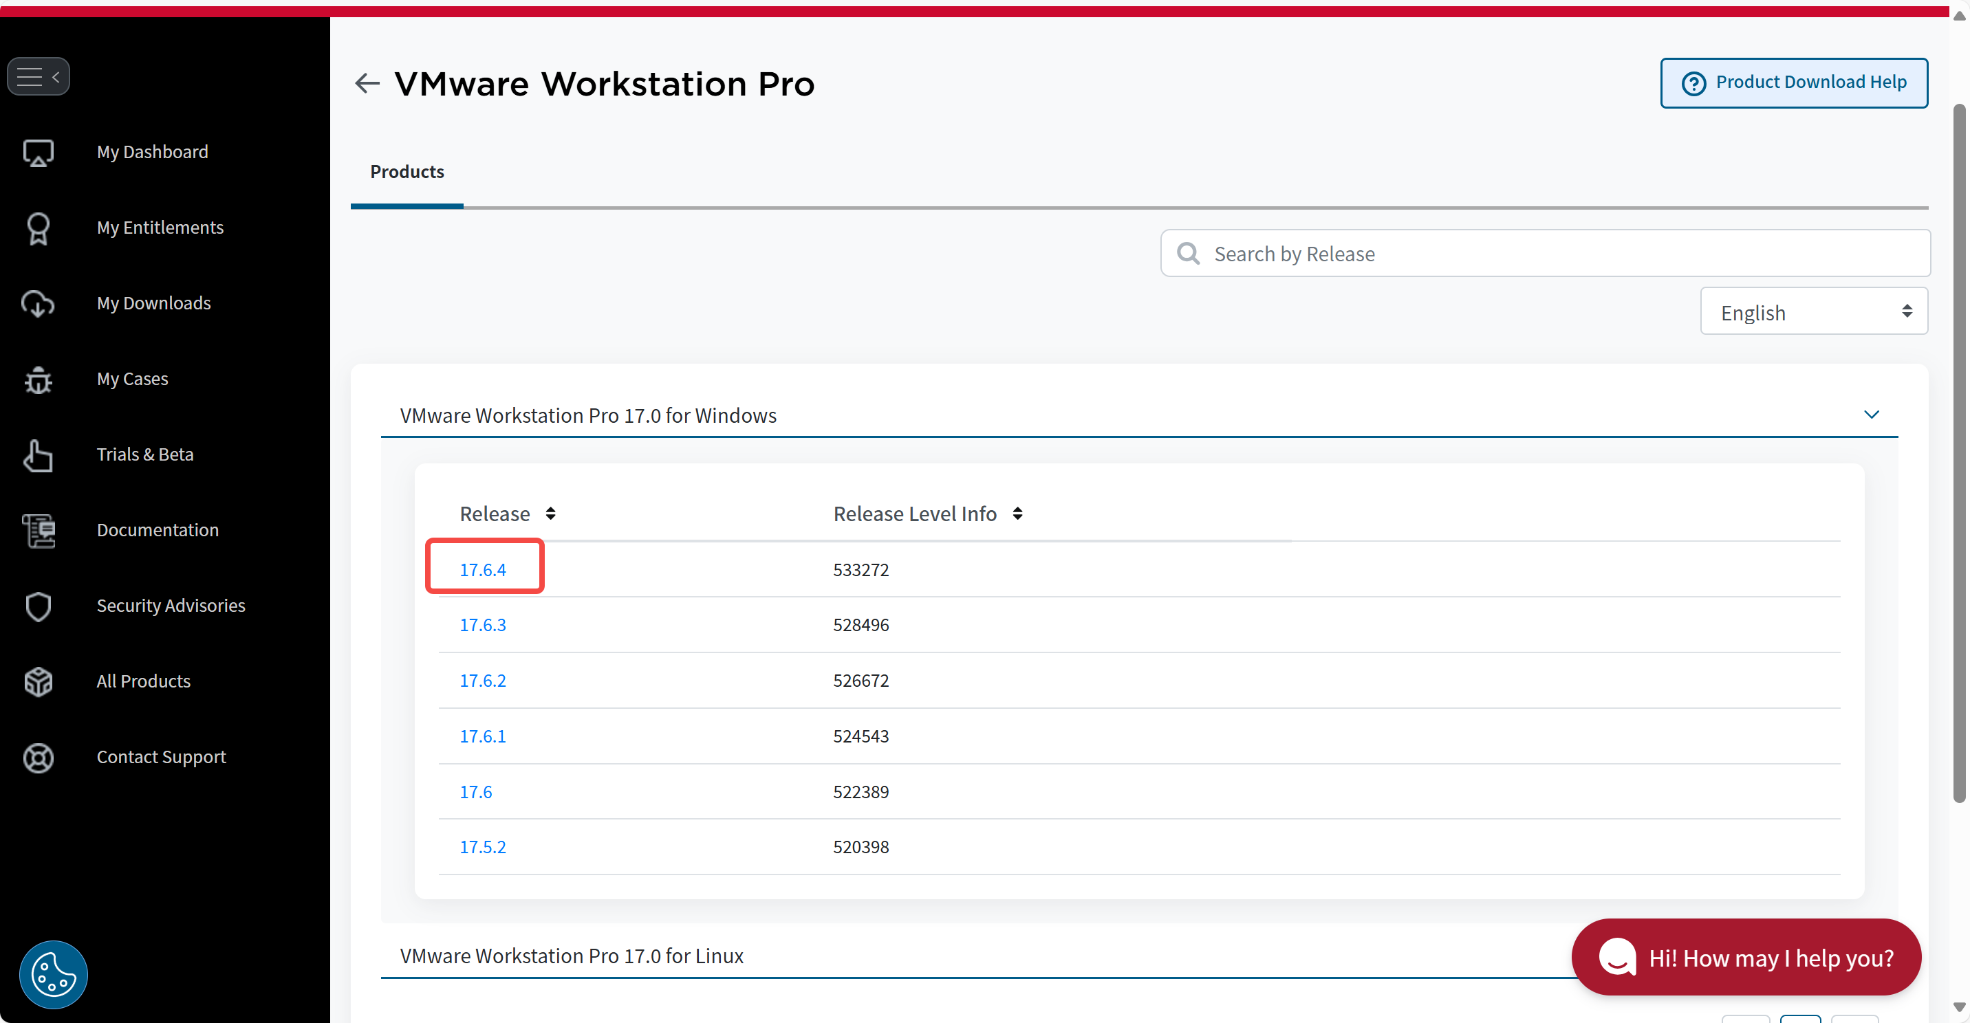Screen dimensions: 1970x1023
Task: Go back using the left arrow
Action: (x=367, y=82)
